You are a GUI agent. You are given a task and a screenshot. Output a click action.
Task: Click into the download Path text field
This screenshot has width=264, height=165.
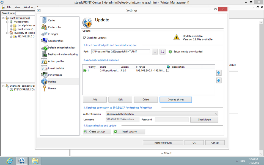120,52
